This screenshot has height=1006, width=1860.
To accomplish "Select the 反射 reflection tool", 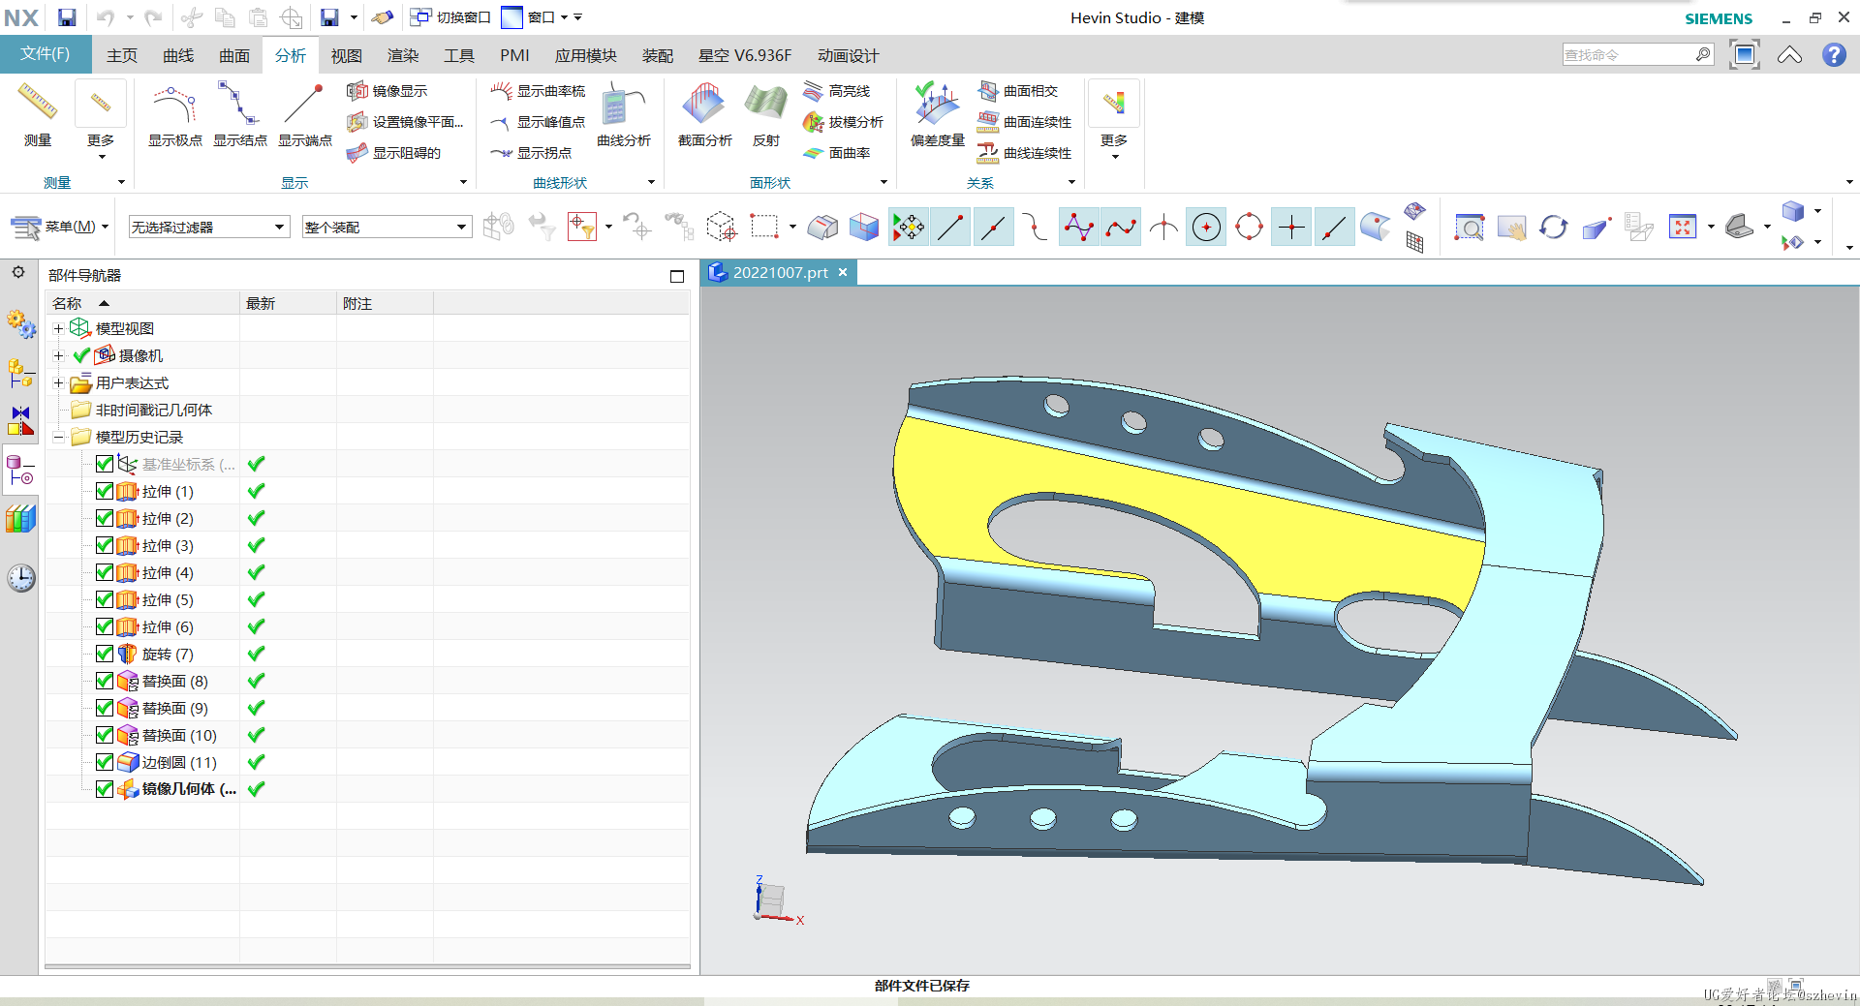I will point(766,114).
